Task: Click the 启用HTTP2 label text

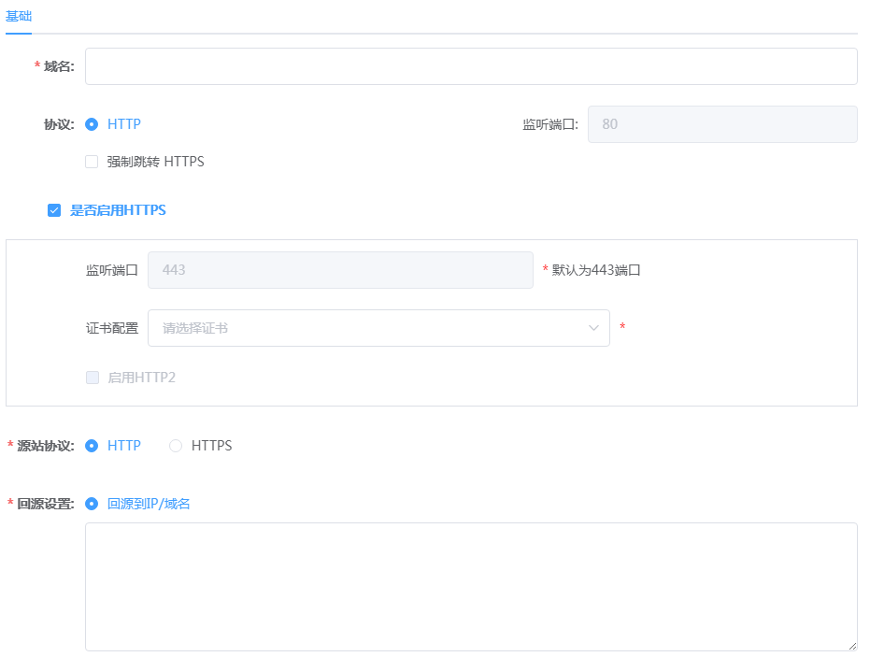Action: (x=141, y=378)
